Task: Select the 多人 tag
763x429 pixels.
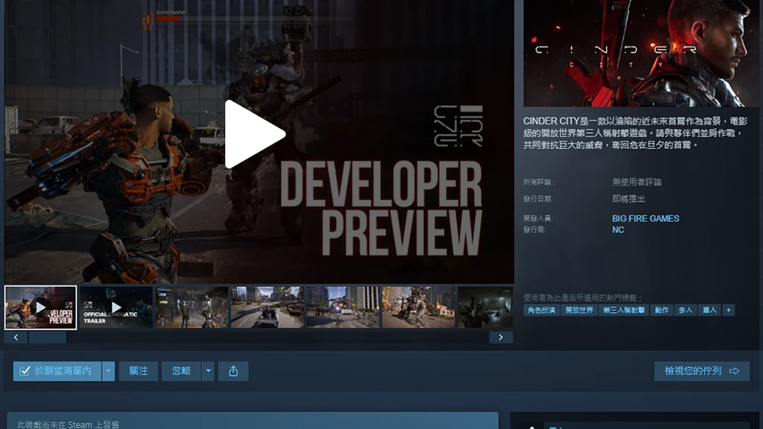Action: coord(686,311)
